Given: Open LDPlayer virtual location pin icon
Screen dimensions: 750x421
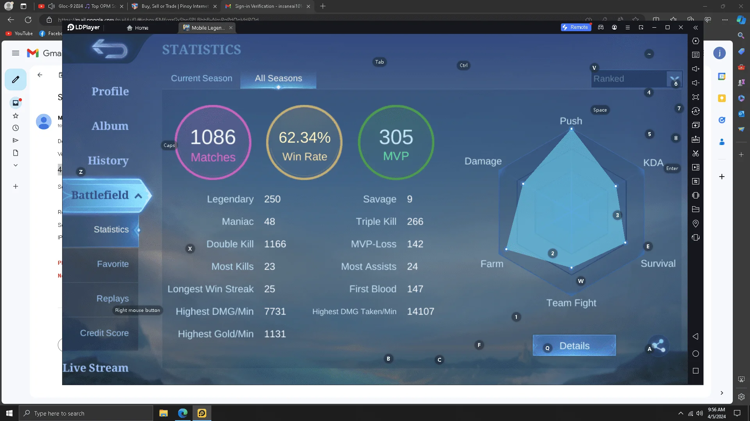Looking at the screenshot, I should pyautogui.click(x=696, y=223).
